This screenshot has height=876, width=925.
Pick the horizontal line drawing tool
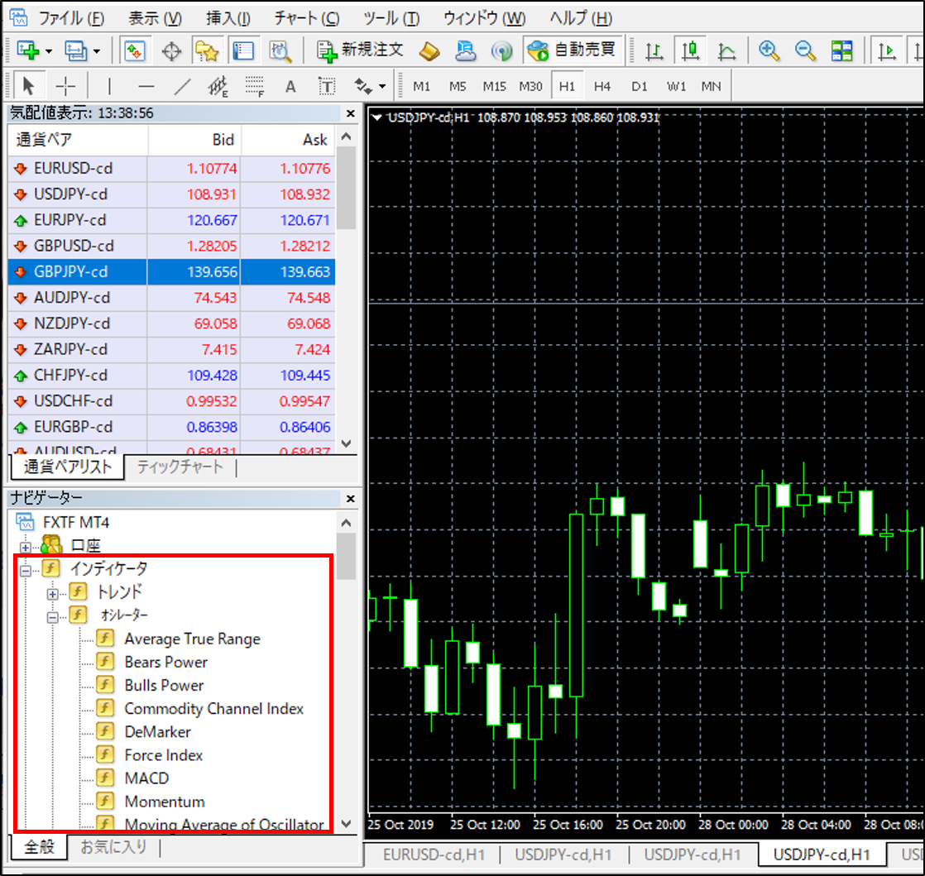(x=146, y=87)
